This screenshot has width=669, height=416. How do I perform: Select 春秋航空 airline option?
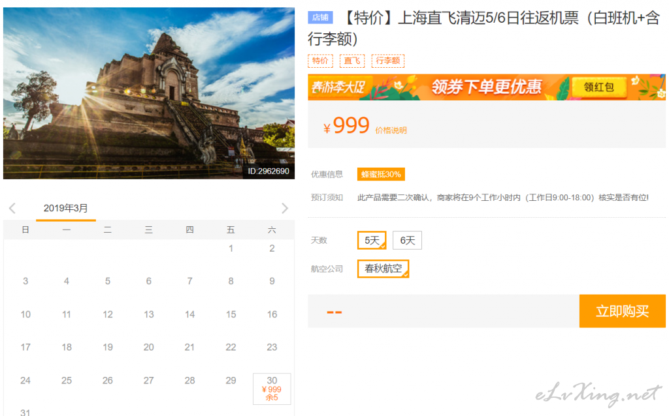(x=383, y=269)
